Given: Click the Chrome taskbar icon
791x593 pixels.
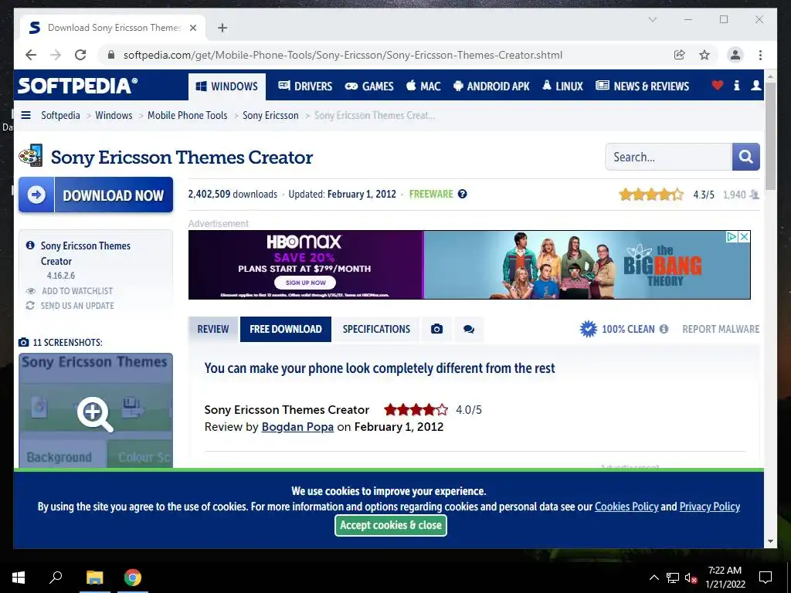Looking at the screenshot, I should [133, 578].
